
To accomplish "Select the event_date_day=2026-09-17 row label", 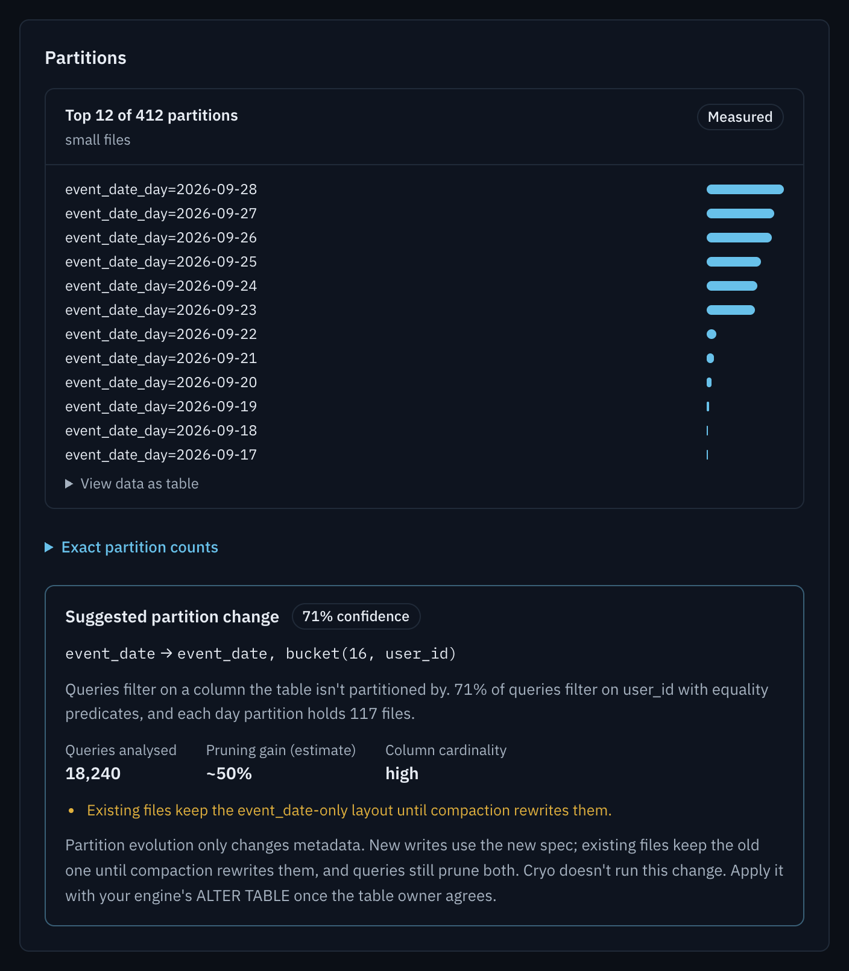I will [x=161, y=455].
